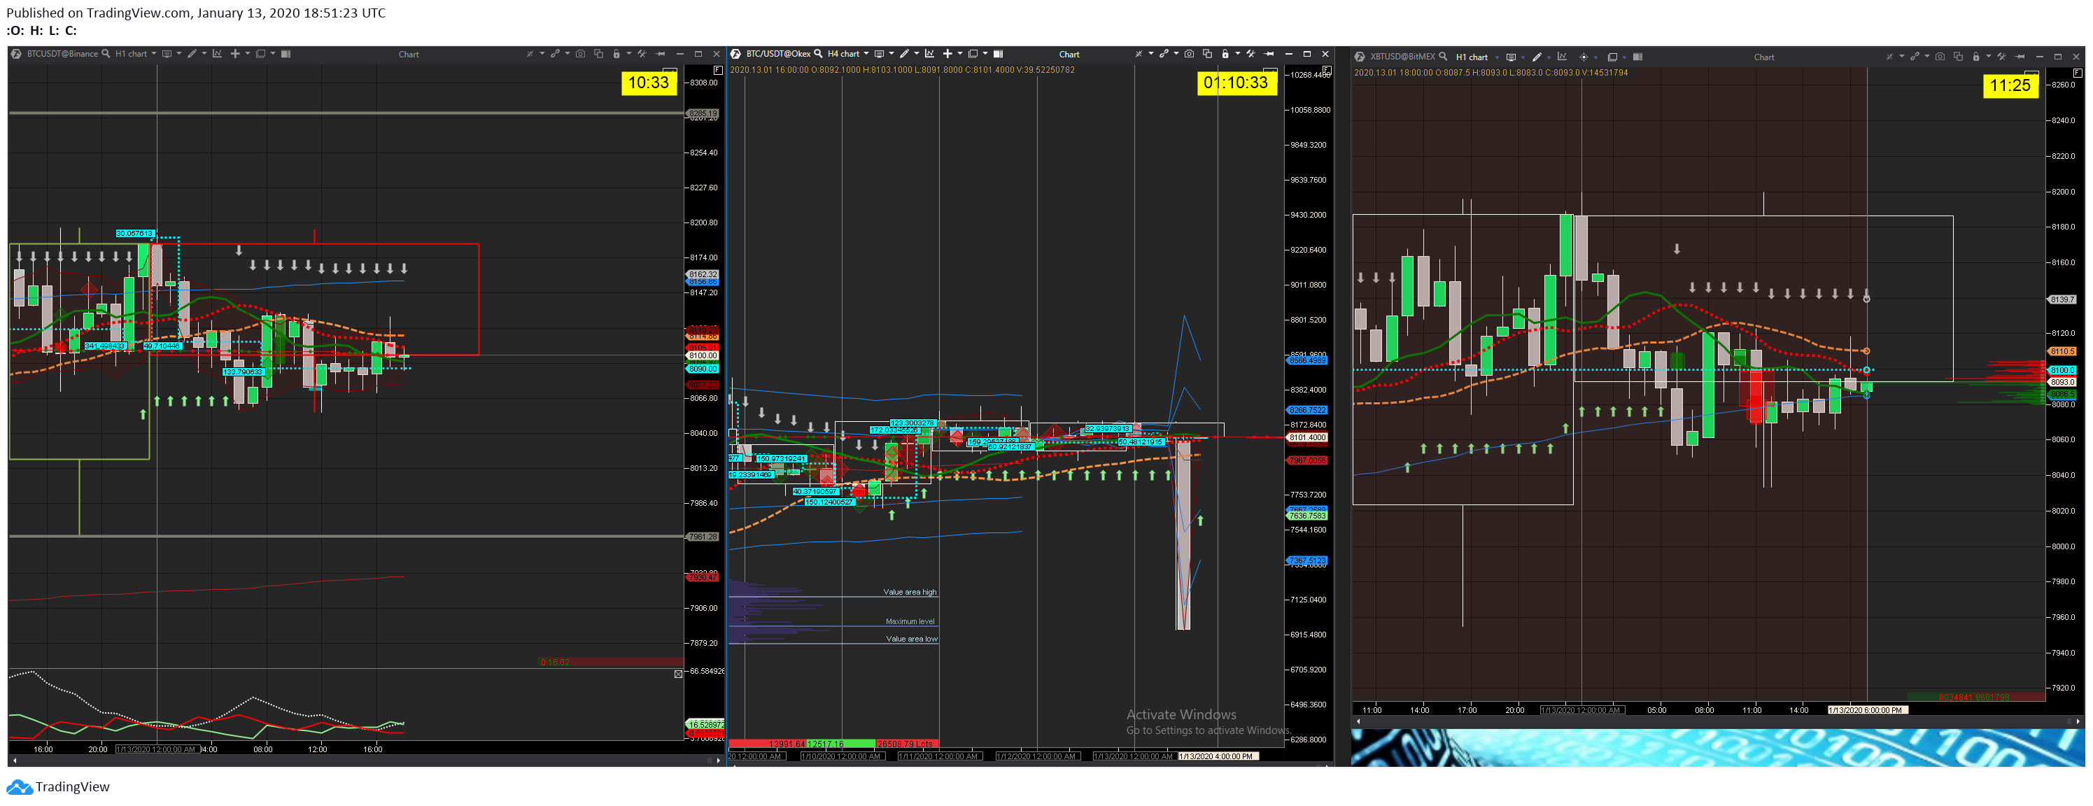The width and height of the screenshot is (2093, 806).
Task: Open indicators icon in the BitMEX chart toolbar
Action: (1563, 57)
